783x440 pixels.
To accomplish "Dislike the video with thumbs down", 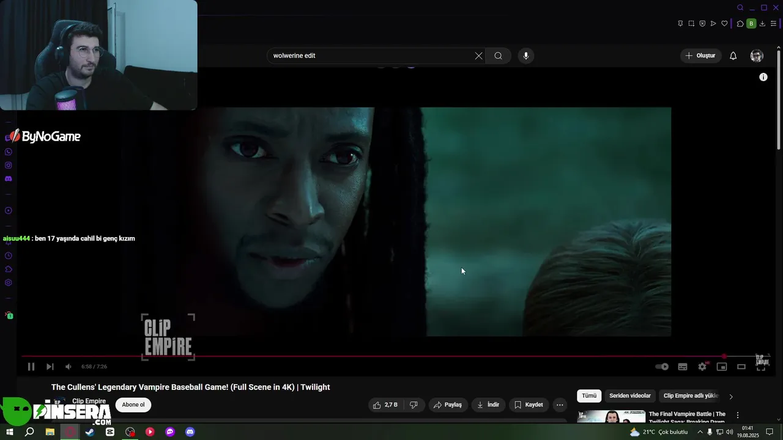I will click(414, 405).
